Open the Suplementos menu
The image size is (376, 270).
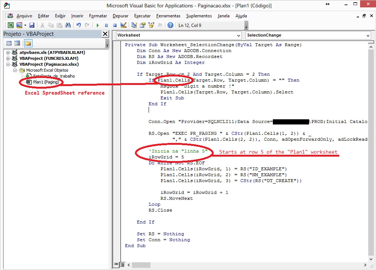coord(199,16)
